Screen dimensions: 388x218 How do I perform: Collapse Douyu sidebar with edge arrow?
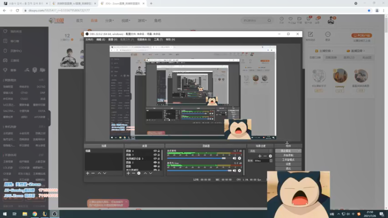pyautogui.click(x=49, y=118)
